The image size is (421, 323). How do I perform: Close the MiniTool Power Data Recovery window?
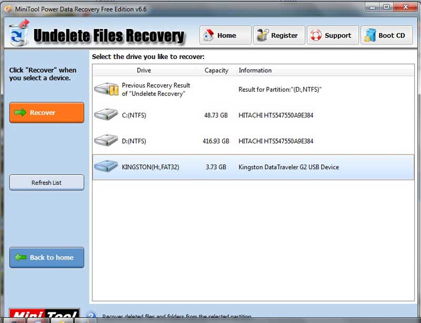[x=406, y=7]
